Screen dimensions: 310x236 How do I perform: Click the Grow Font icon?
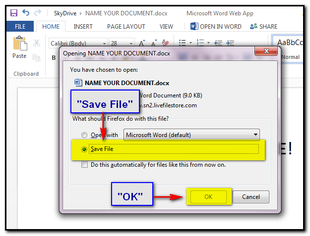coord(142,43)
